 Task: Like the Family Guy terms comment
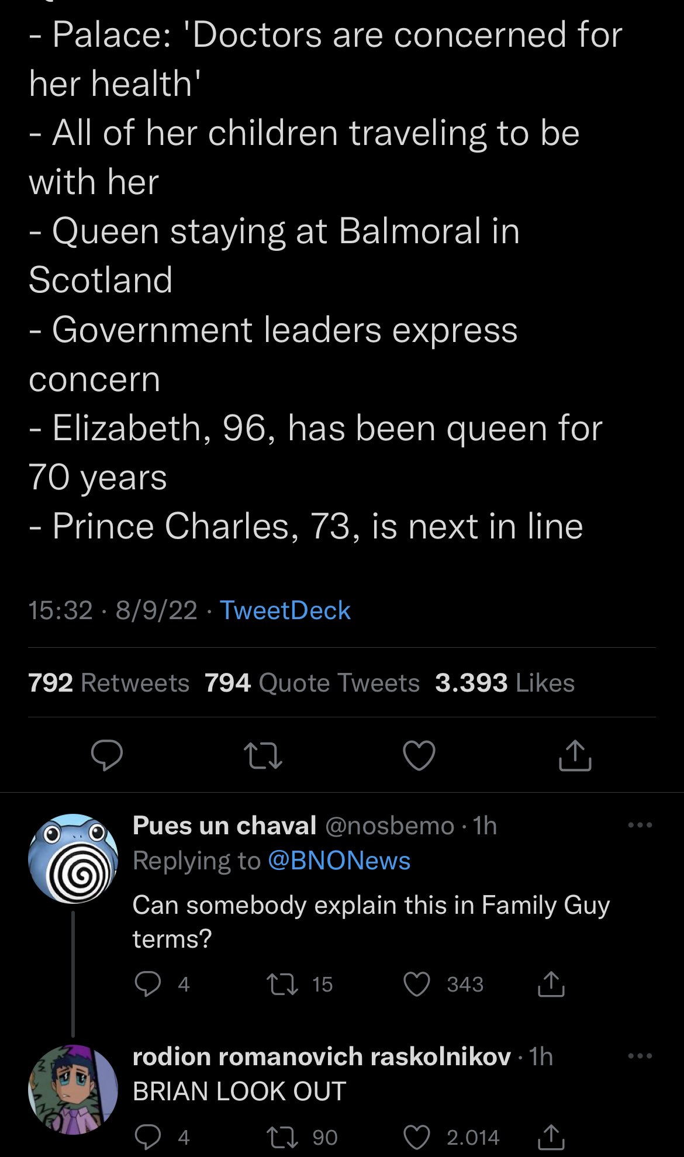(417, 984)
